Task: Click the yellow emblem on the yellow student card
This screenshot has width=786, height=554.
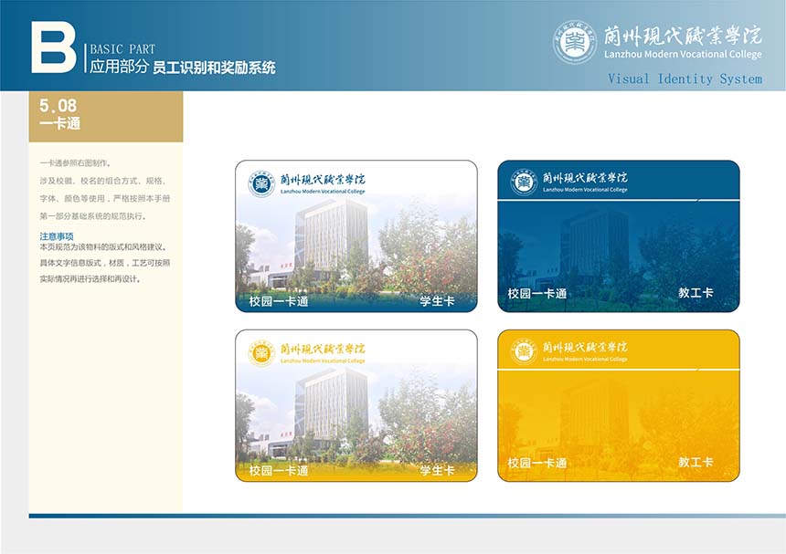Action: click(262, 352)
